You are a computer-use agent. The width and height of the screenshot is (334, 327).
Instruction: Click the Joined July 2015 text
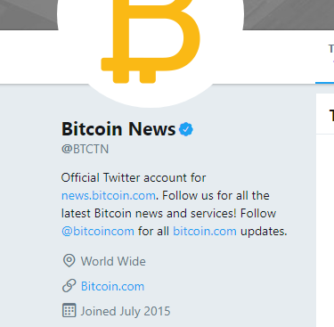126,311
